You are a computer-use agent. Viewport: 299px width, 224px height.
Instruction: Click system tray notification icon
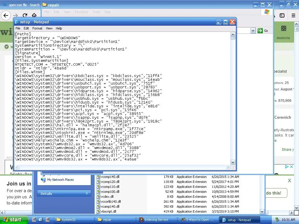[x=277, y=220]
